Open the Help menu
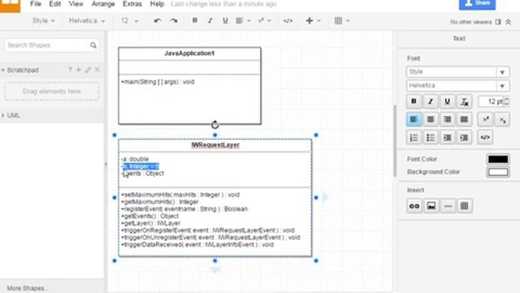This screenshot has width=520, height=293. coord(157,4)
